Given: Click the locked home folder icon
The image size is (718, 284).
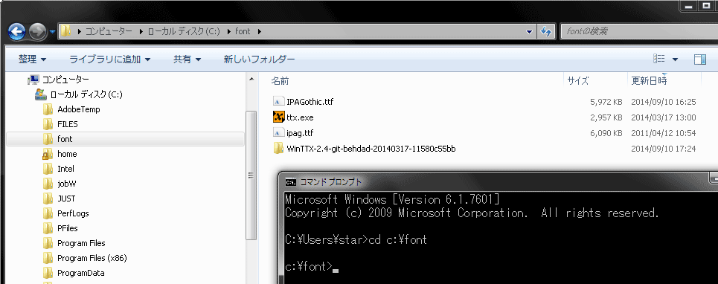Looking at the screenshot, I should point(48,154).
